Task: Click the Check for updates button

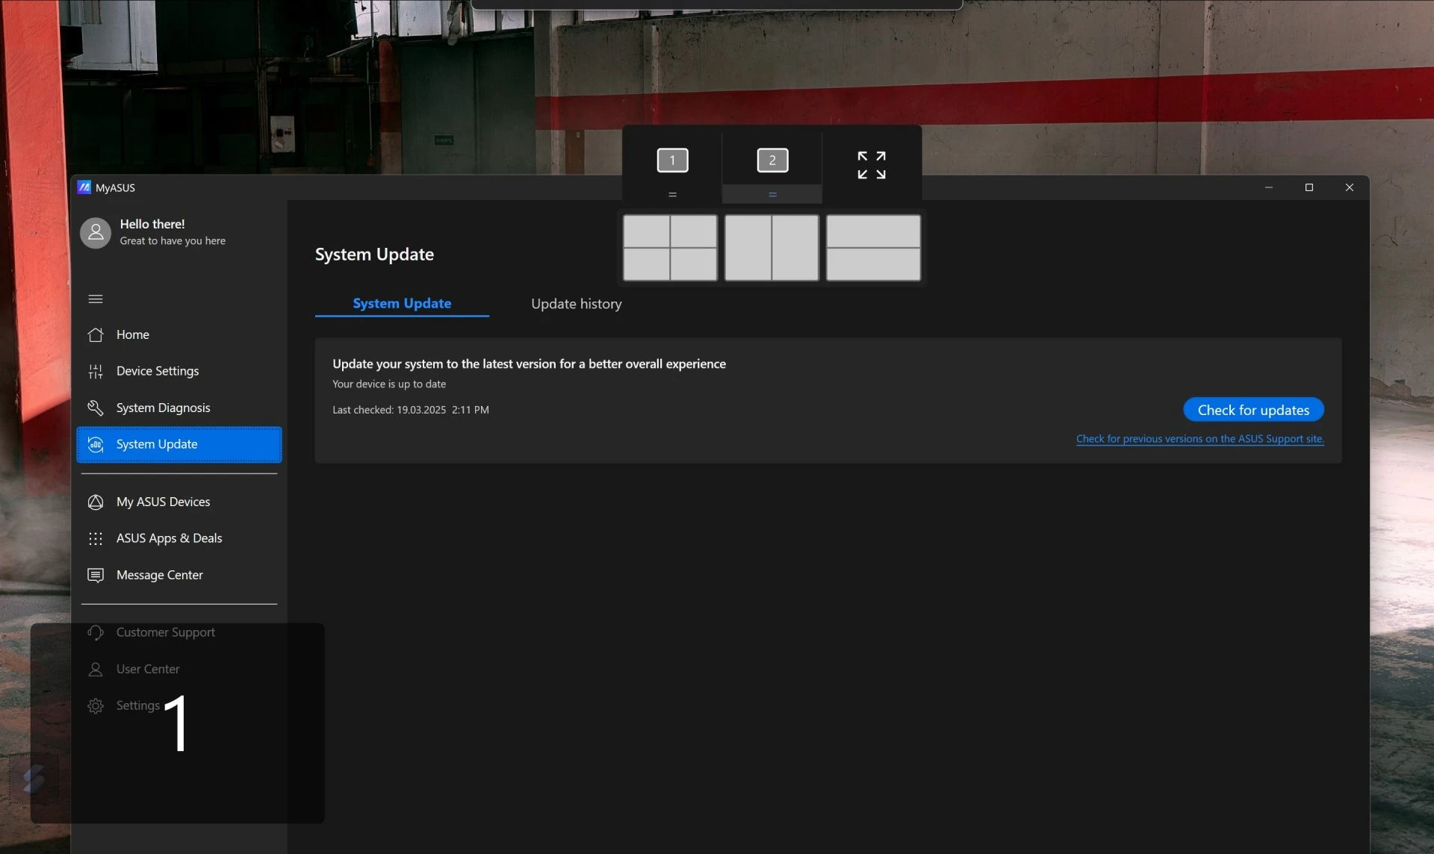Action: pos(1253,410)
